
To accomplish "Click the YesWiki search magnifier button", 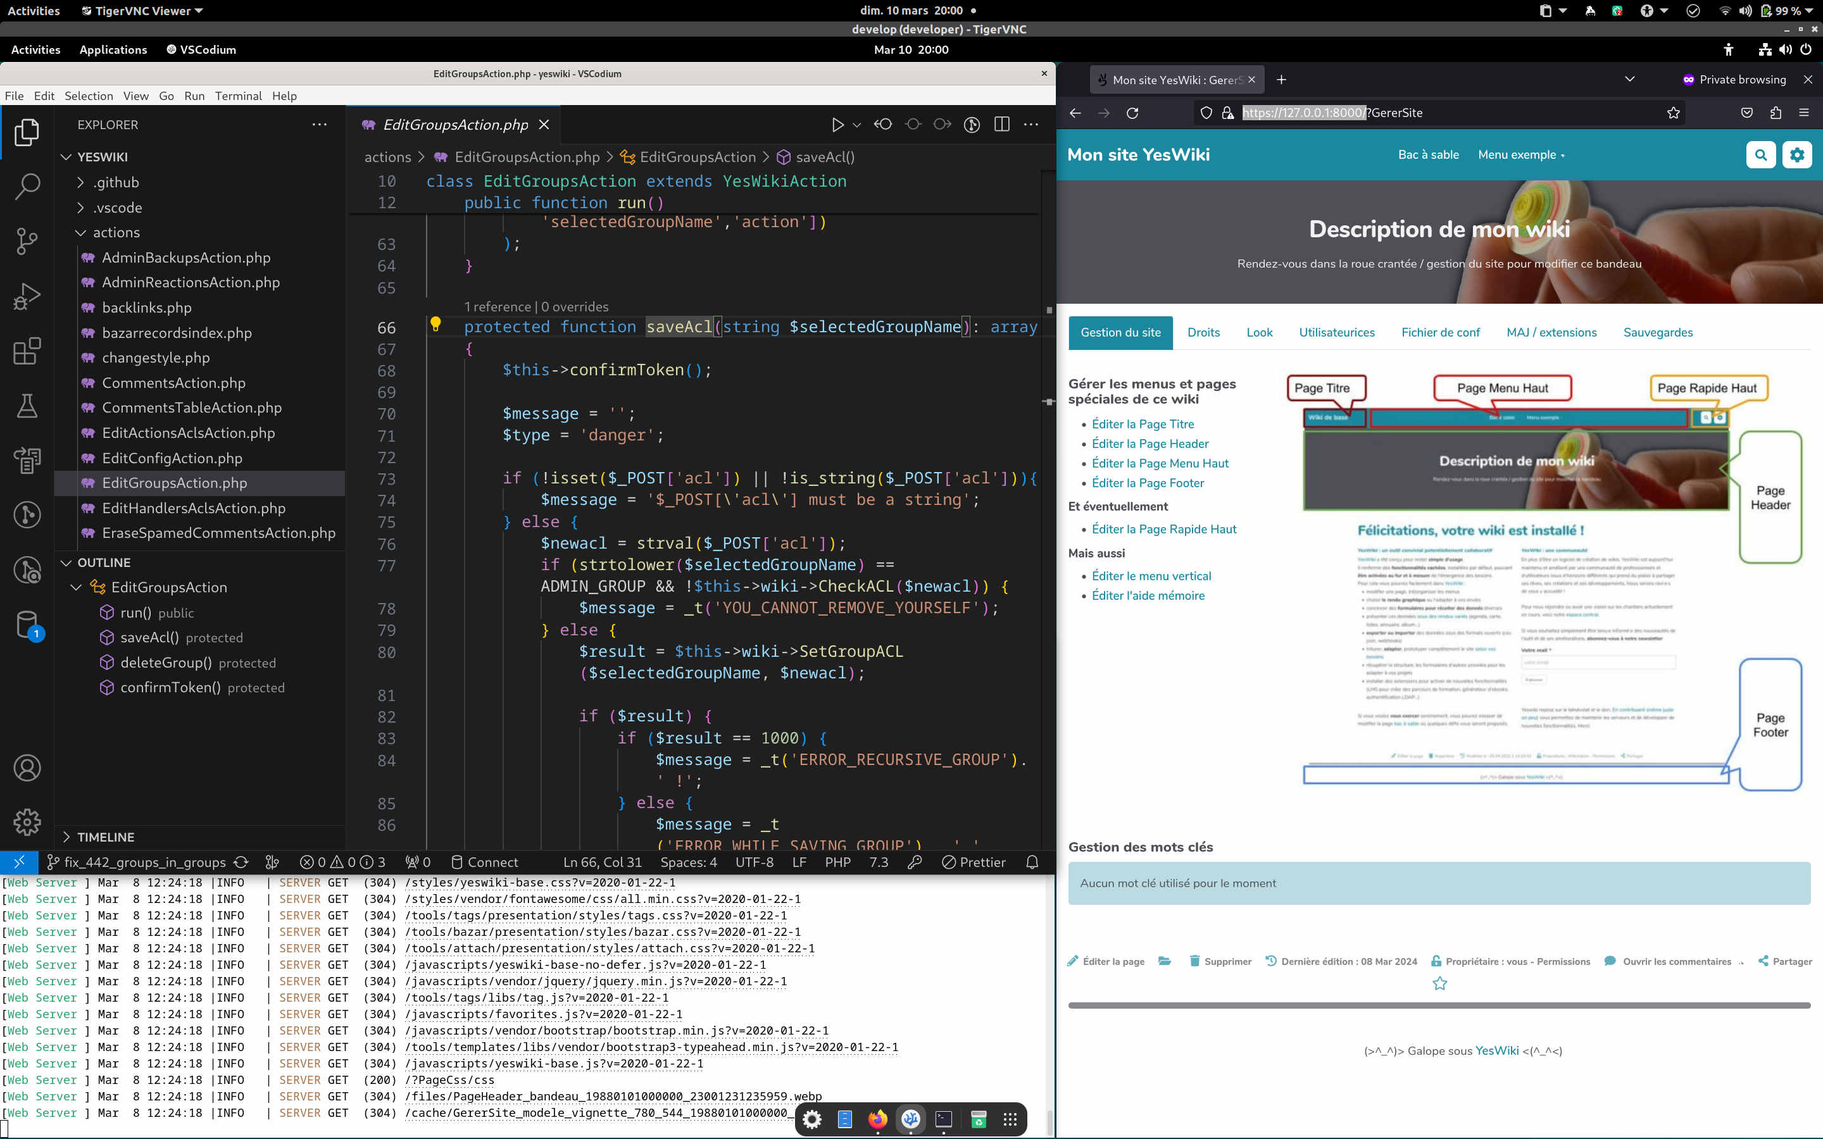I will coord(1760,155).
